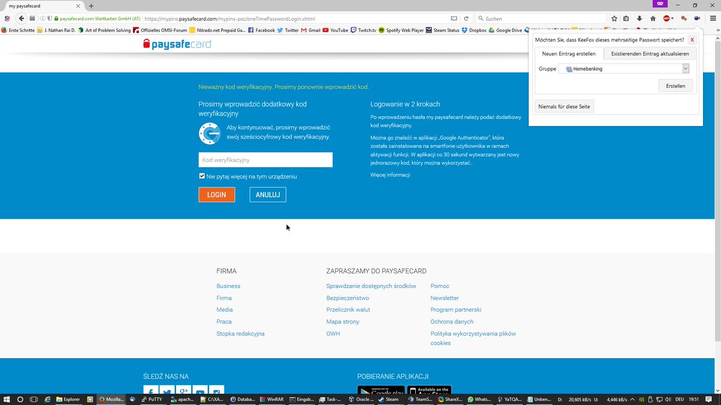The width and height of the screenshot is (721, 405).
Task: Open the Gmail bookmark
Action: [x=310, y=30]
